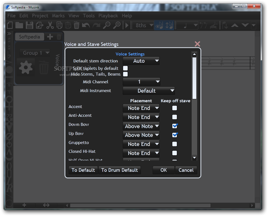268x216 pixels.
Task: Open the View menu
Action: click(x=74, y=16)
